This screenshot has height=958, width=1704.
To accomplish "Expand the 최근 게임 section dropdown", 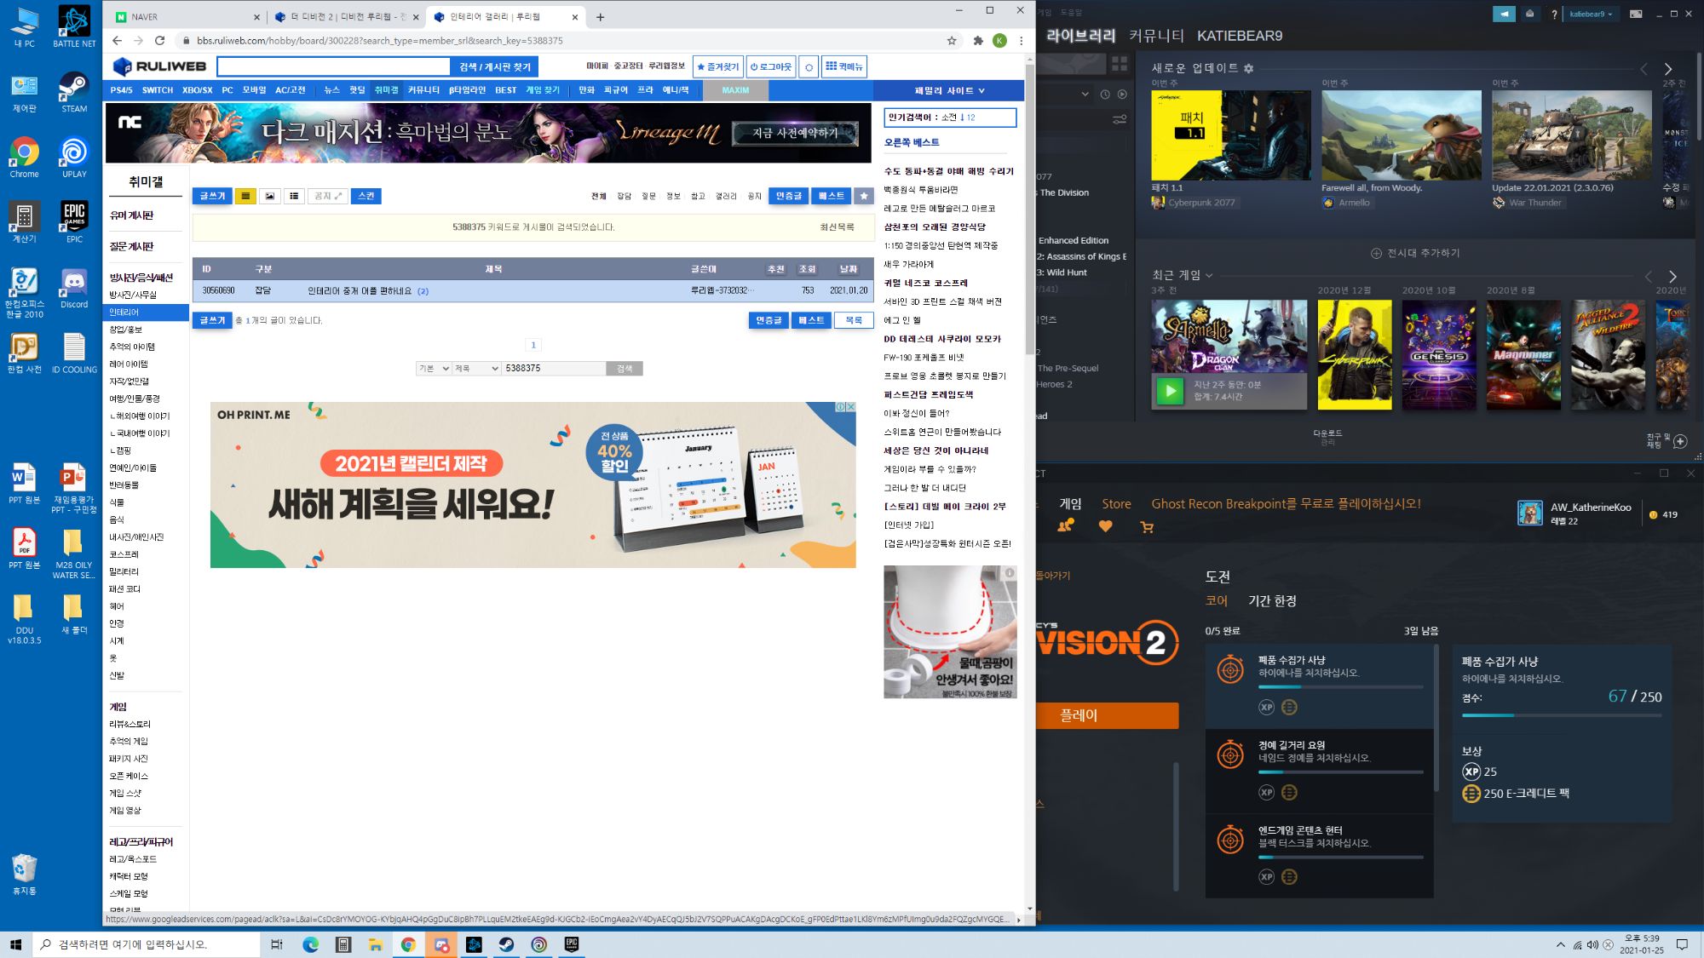I will 1209,275.
